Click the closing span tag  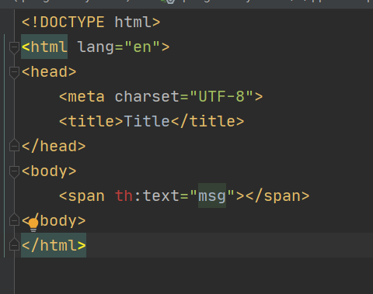[x=277, y=196]
